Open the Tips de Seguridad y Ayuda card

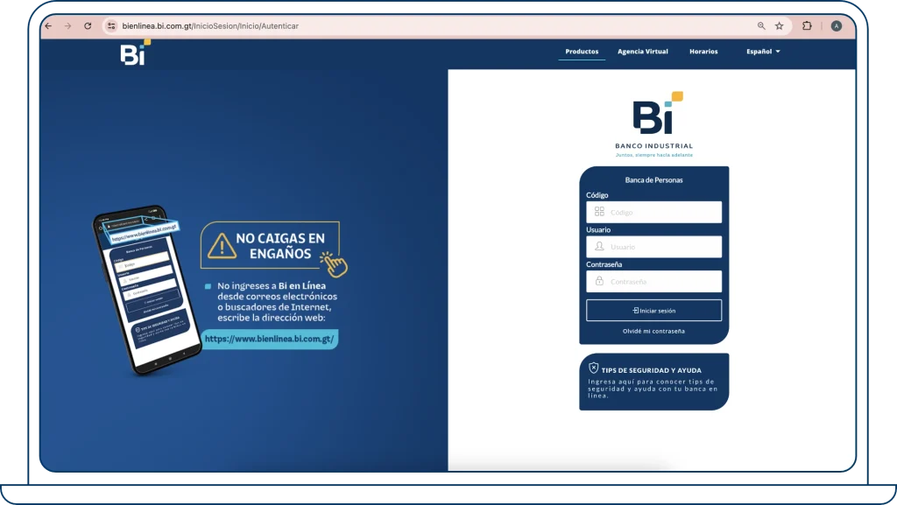point(653,382)
